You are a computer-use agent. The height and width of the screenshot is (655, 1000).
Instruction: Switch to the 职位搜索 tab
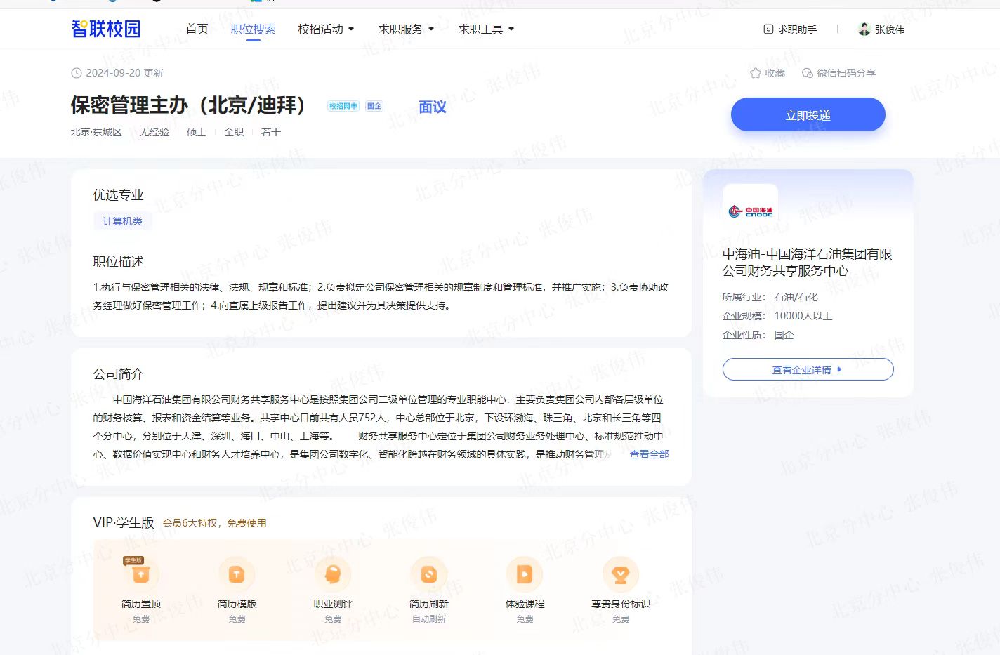pyautogui.click(x=253, y=29)
